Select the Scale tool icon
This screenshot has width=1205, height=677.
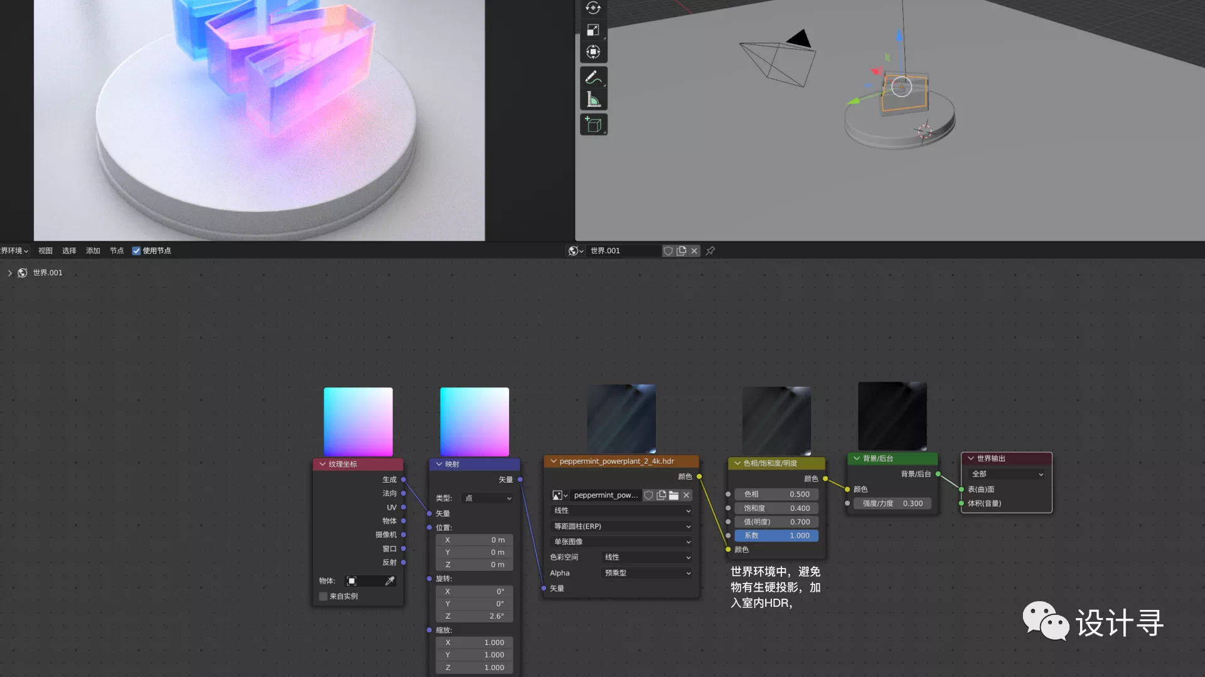point(593,30)
